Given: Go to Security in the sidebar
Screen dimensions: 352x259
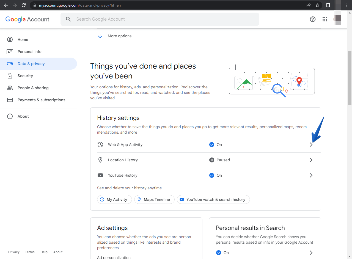Looking at the screenshot, I should (x=25, y=76).
